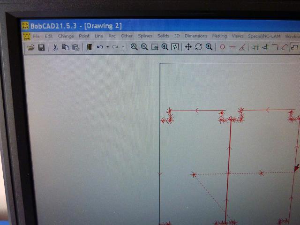Click the Fillet arc icon
Image resolution: width=300 pixels, height=225 pixels.
click(285, 47)
